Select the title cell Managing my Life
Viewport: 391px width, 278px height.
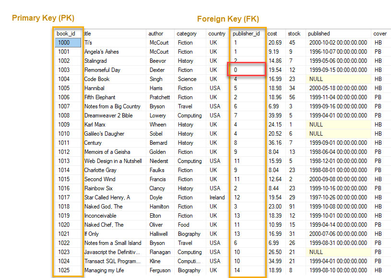[104, 270]
